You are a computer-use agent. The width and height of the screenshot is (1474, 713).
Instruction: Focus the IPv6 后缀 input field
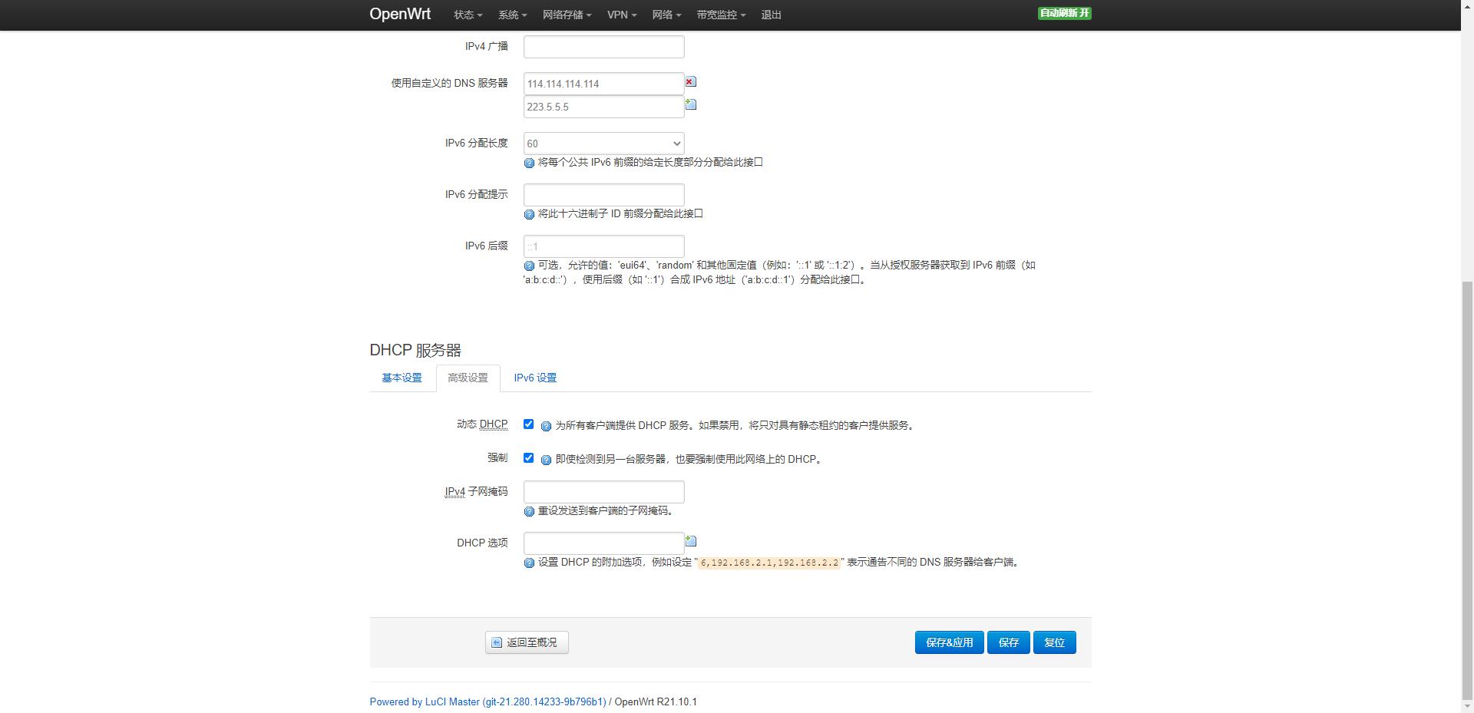[604, 246]
